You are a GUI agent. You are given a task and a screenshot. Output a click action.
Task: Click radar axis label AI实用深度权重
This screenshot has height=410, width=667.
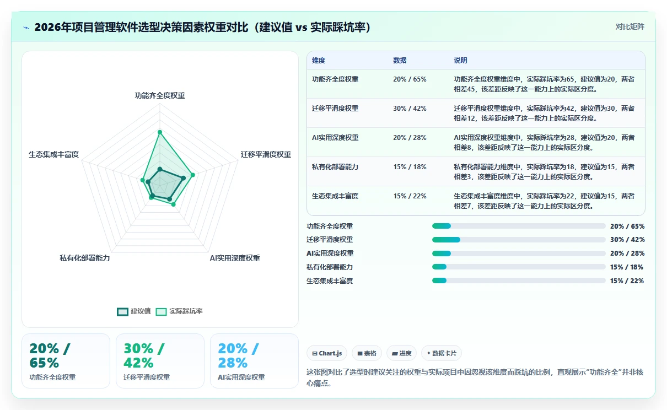[235, 258]
